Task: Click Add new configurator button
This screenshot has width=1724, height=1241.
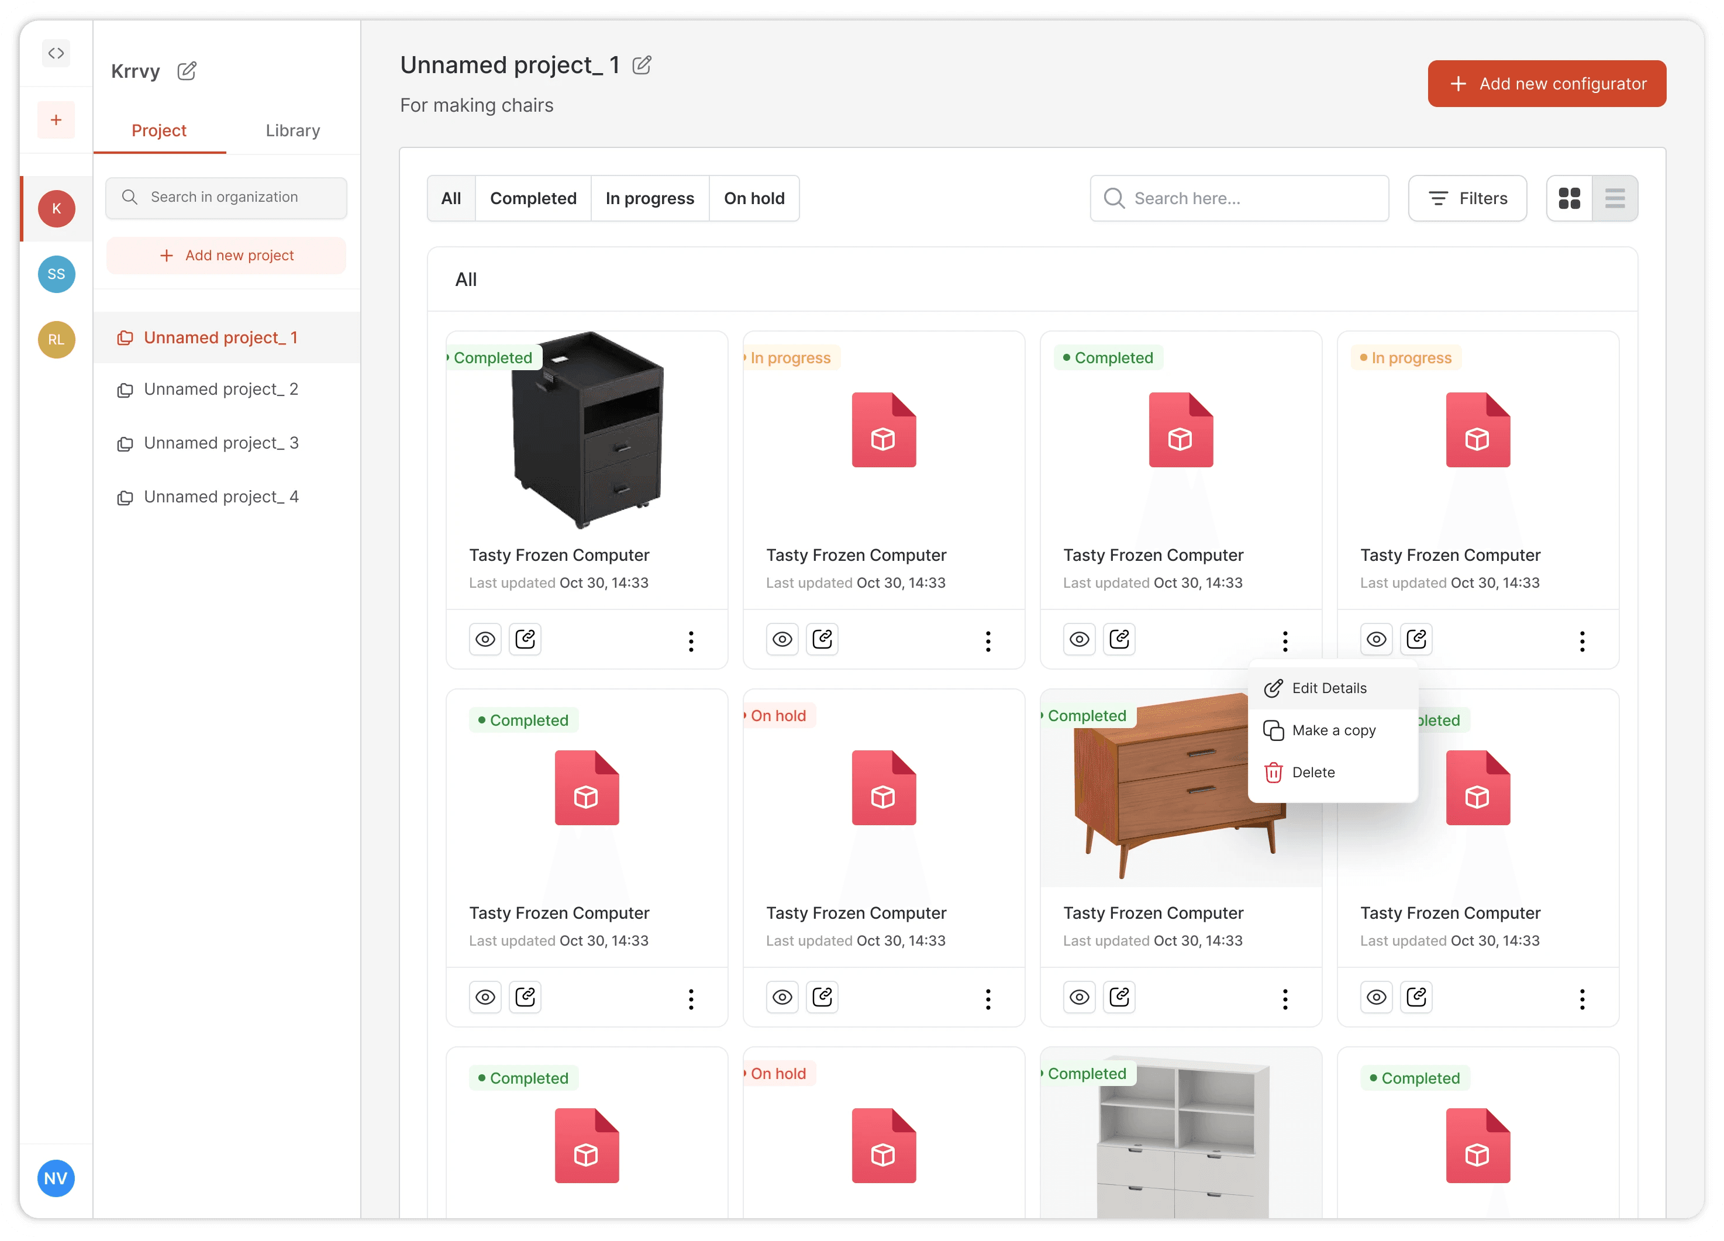Action: pos(1546,84)
